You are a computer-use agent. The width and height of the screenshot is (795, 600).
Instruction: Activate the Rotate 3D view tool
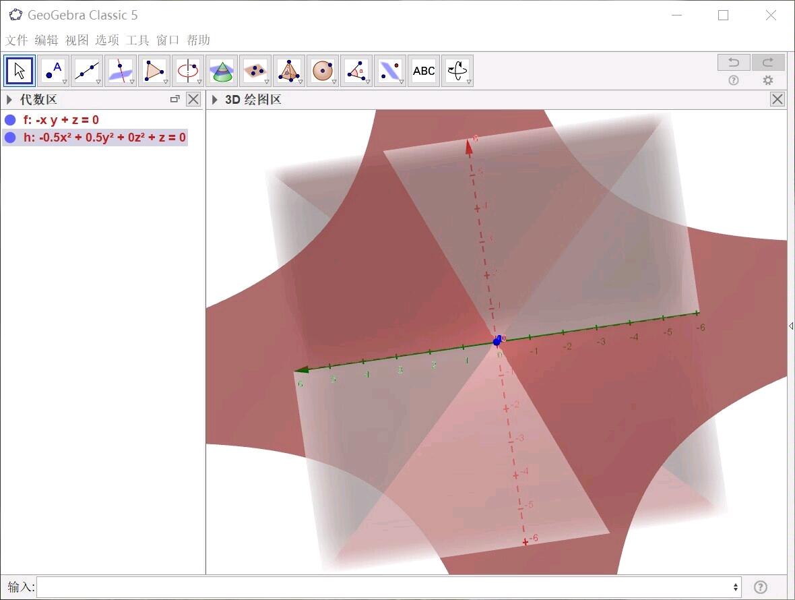click(457, 71)
